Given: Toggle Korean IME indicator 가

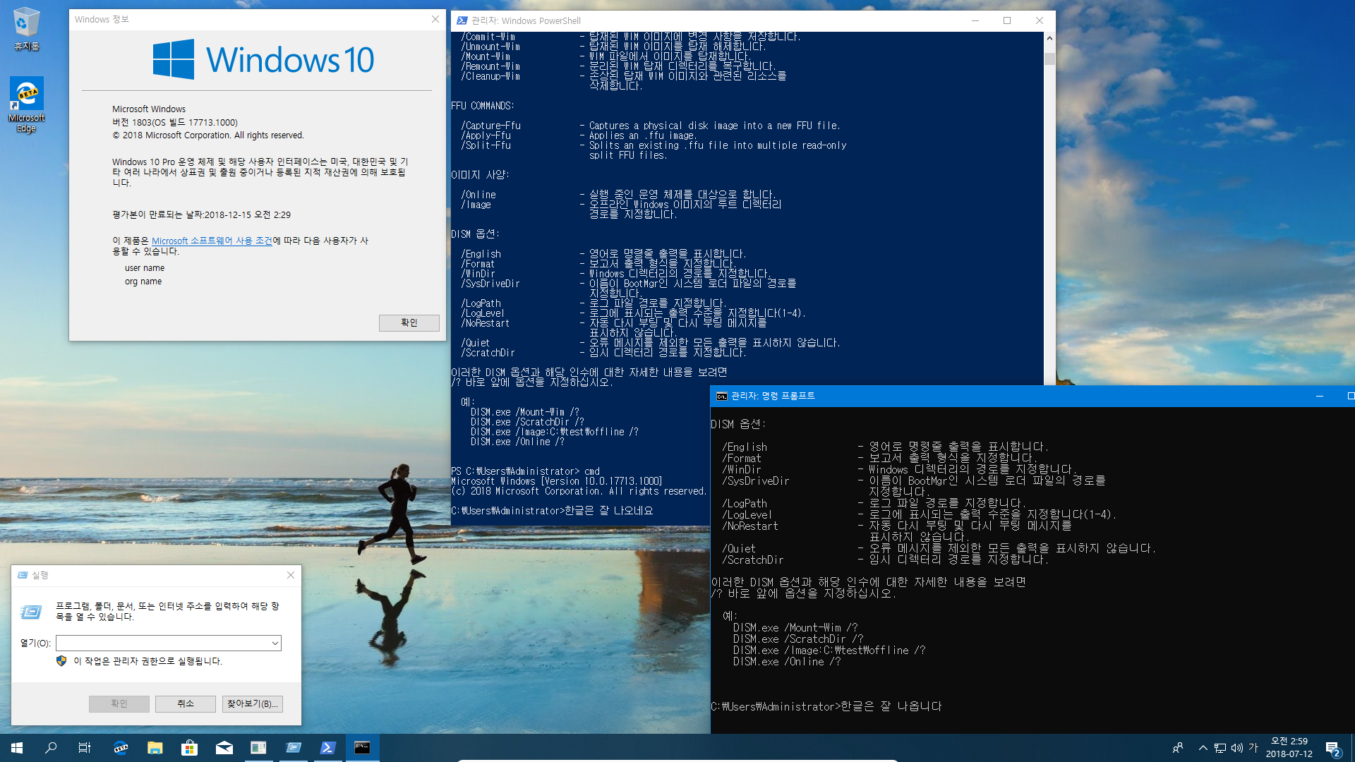Looking at the screenshot, I should pos(1253,748).
